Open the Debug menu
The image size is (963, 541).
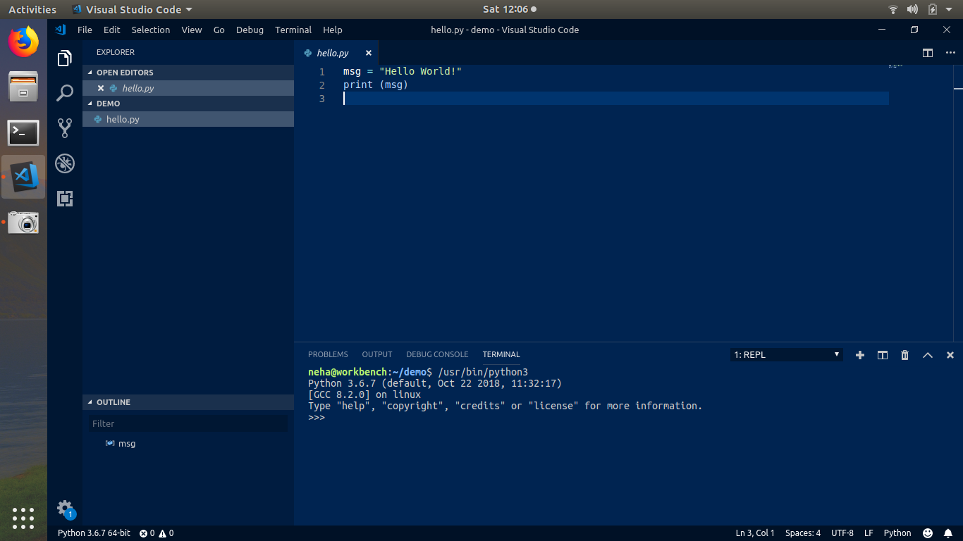pyautogui.click(x=250, y=30)
